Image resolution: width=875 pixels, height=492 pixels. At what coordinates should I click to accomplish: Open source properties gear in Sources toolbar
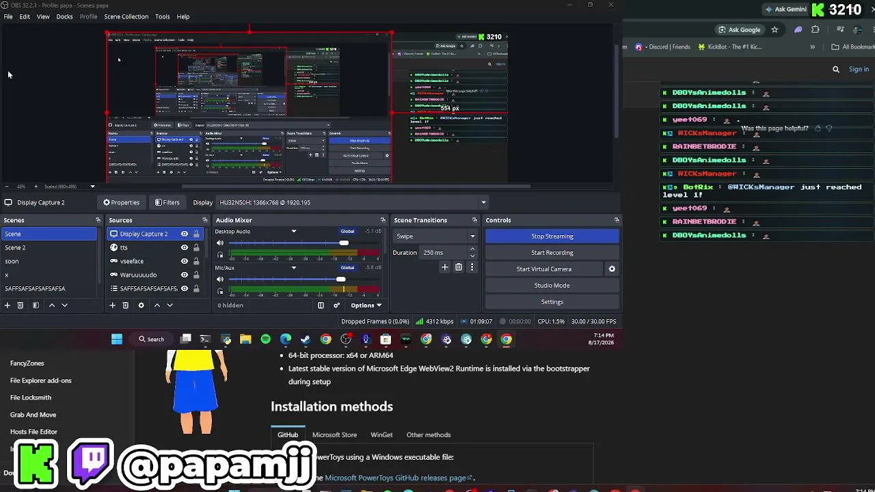pyautogui.click(x=141, y=305)
